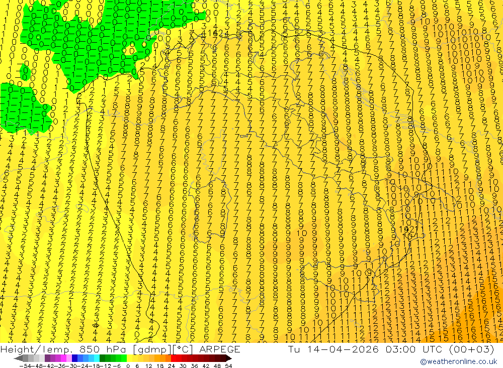
Task: Select the ARPEGE model name label
Action: tap(220, 349)
